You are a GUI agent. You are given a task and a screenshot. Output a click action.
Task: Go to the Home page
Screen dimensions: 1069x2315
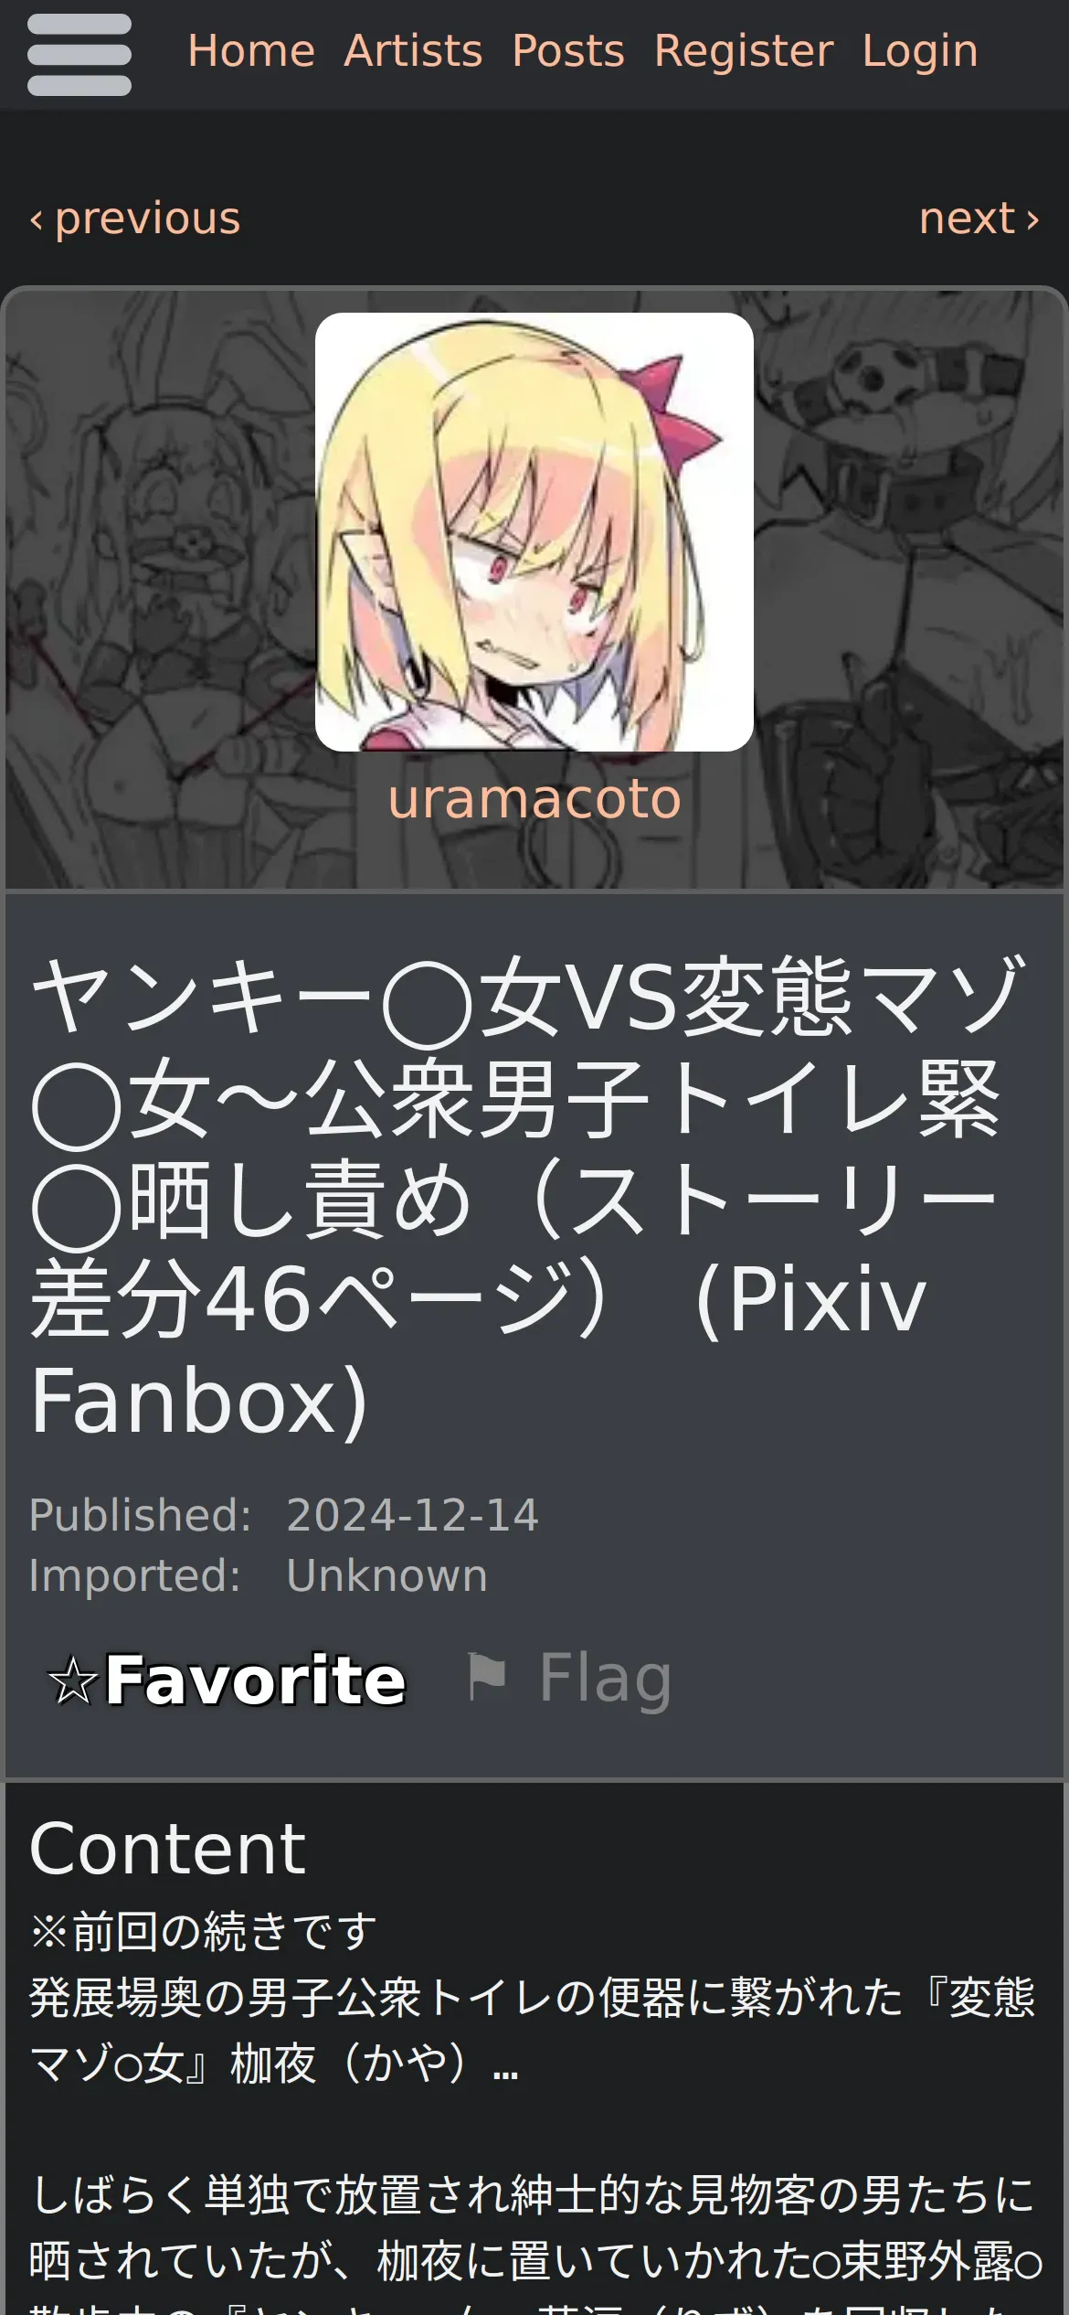[x=251, y=50]
